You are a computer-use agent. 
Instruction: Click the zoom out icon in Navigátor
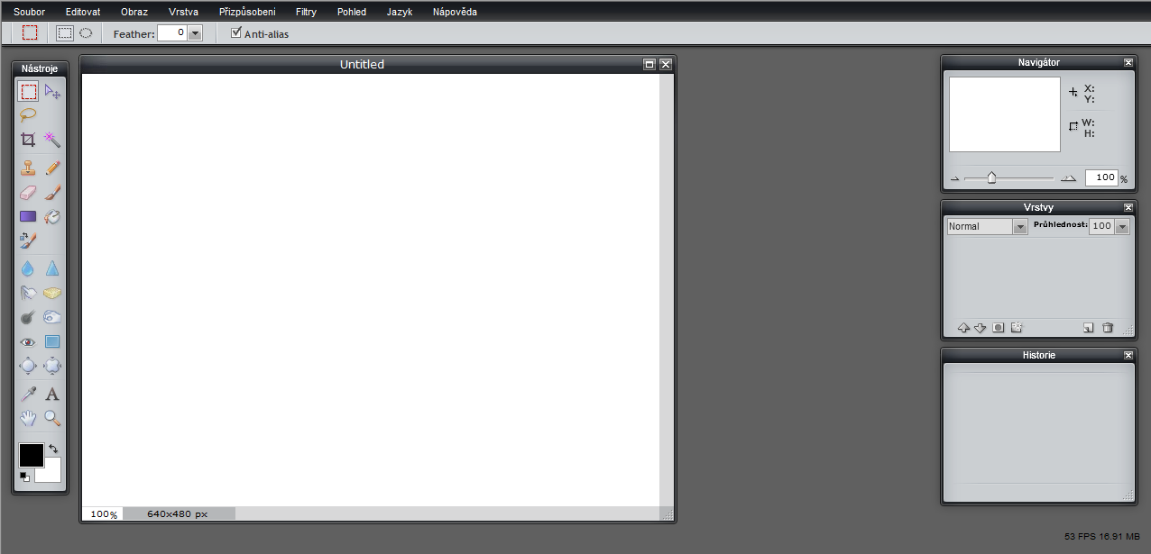[954, 178]
